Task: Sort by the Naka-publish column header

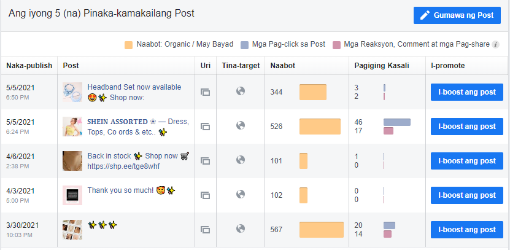Action: coord(29,66)
